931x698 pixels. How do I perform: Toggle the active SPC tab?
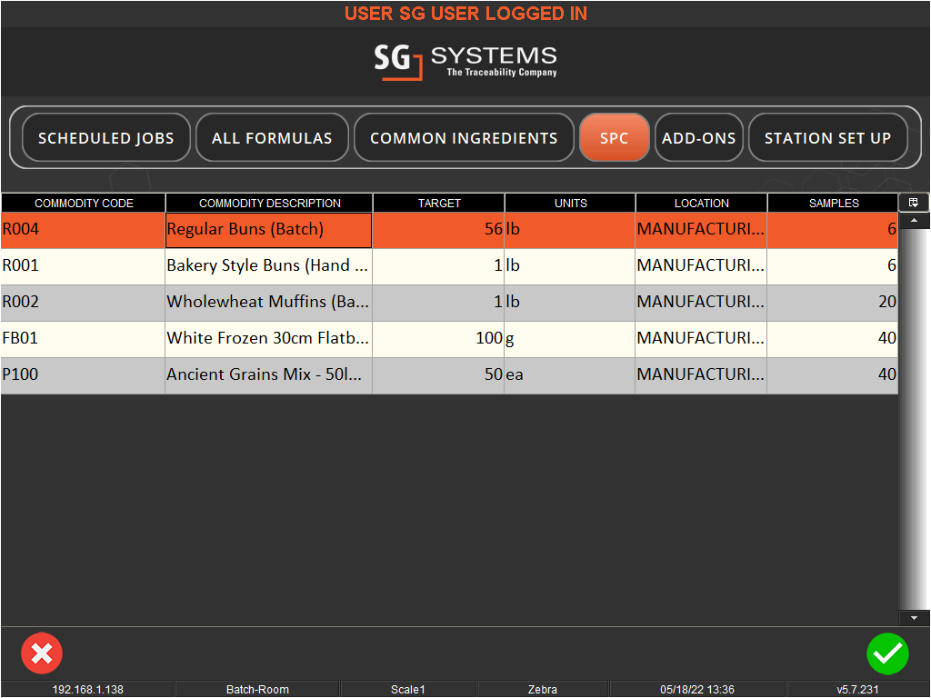615,137
